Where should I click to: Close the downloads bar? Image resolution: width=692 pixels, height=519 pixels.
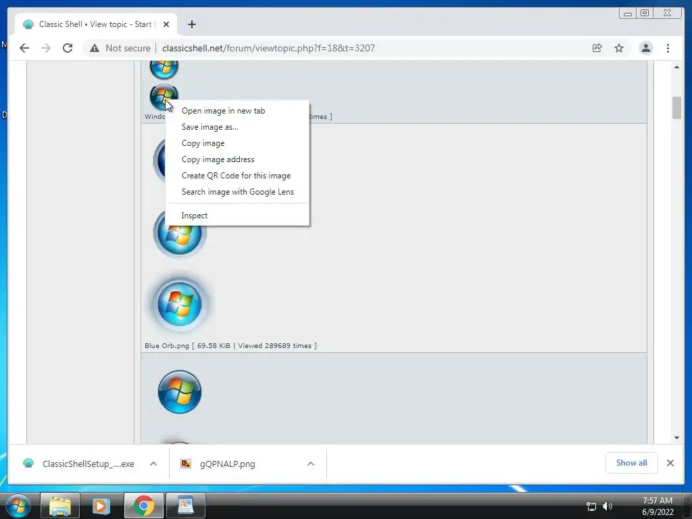click(670, 463)
